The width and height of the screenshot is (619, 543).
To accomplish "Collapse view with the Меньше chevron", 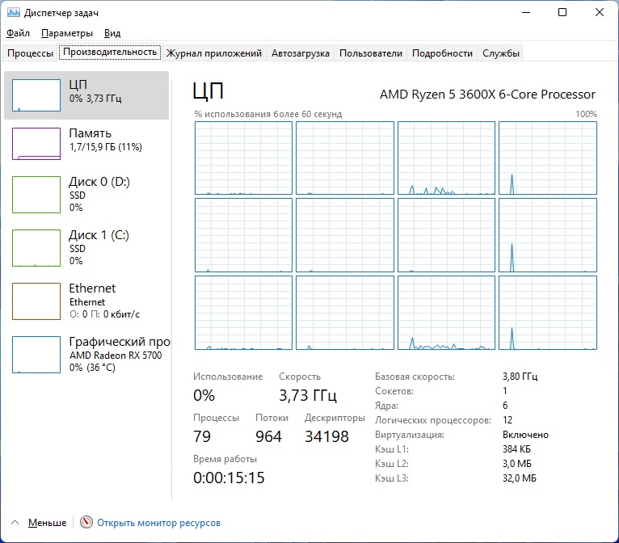I will 18,523.
